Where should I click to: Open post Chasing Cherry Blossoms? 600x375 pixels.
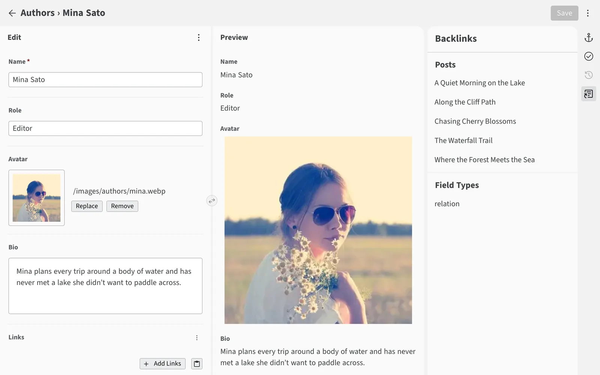click(475, 121)
